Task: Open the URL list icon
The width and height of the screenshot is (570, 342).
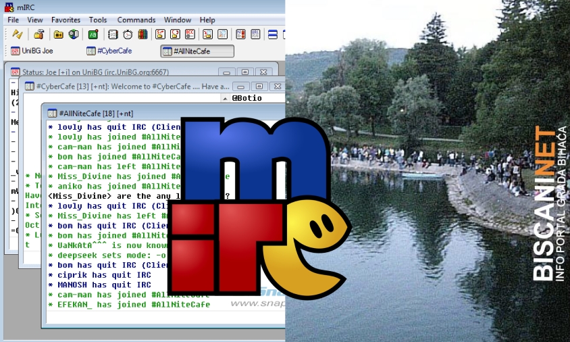Action: (x=255, y=34)
